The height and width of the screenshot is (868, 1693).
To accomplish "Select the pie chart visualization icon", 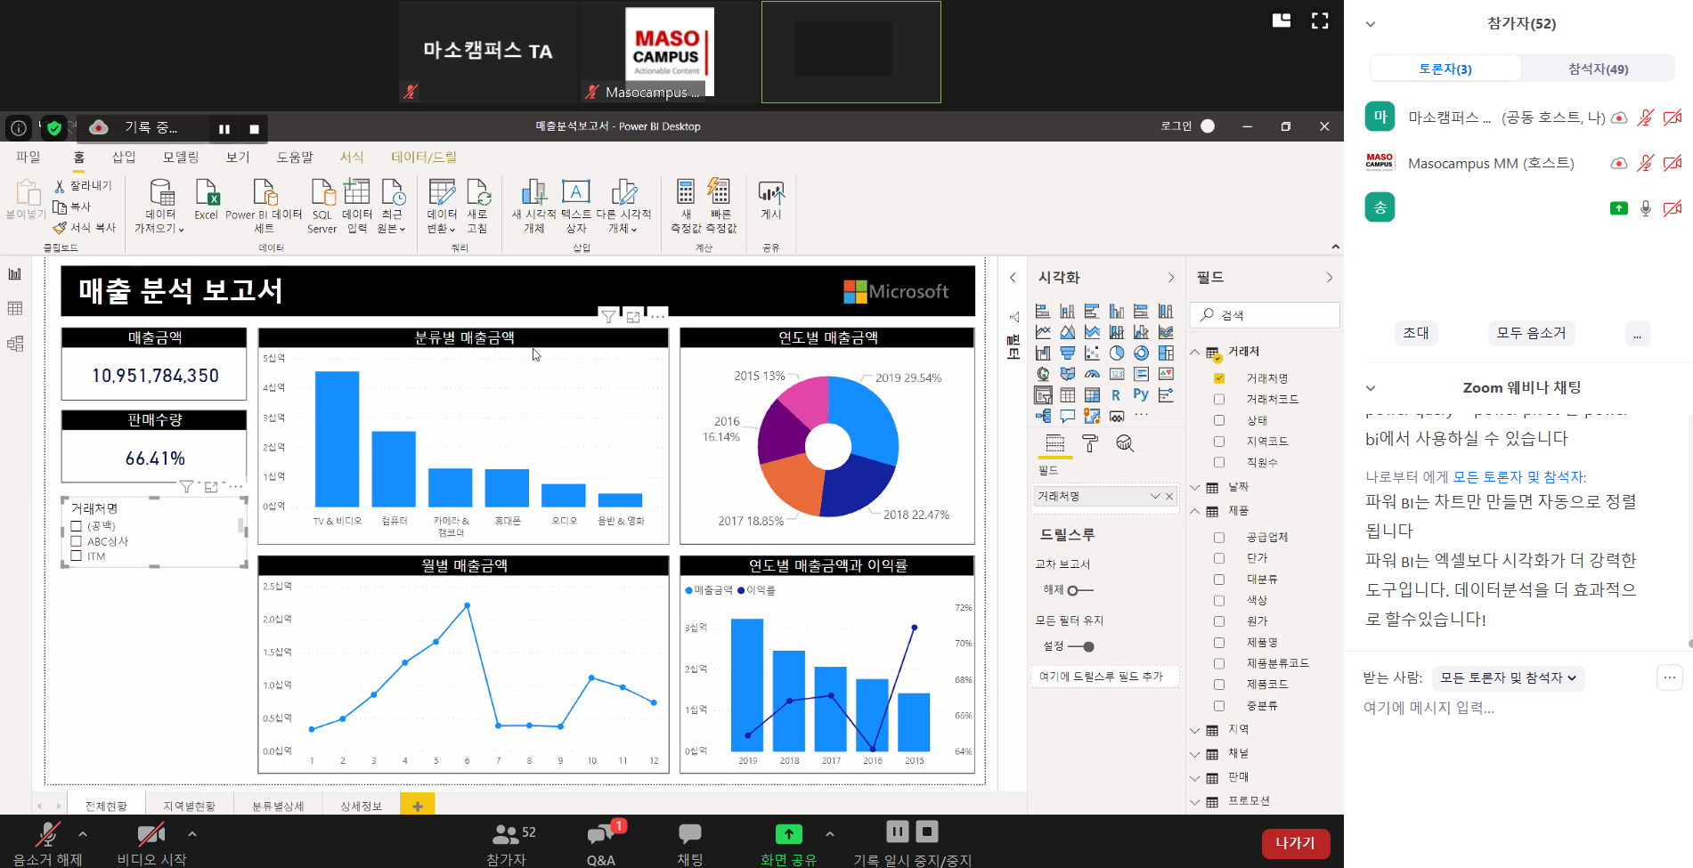I will click(x=1117, y=353).
